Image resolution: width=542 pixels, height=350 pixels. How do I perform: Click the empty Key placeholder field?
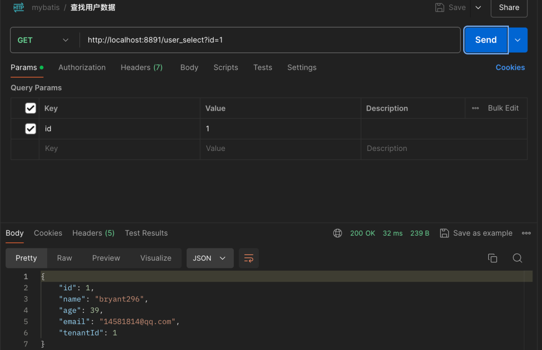click(x=119, y=148)
